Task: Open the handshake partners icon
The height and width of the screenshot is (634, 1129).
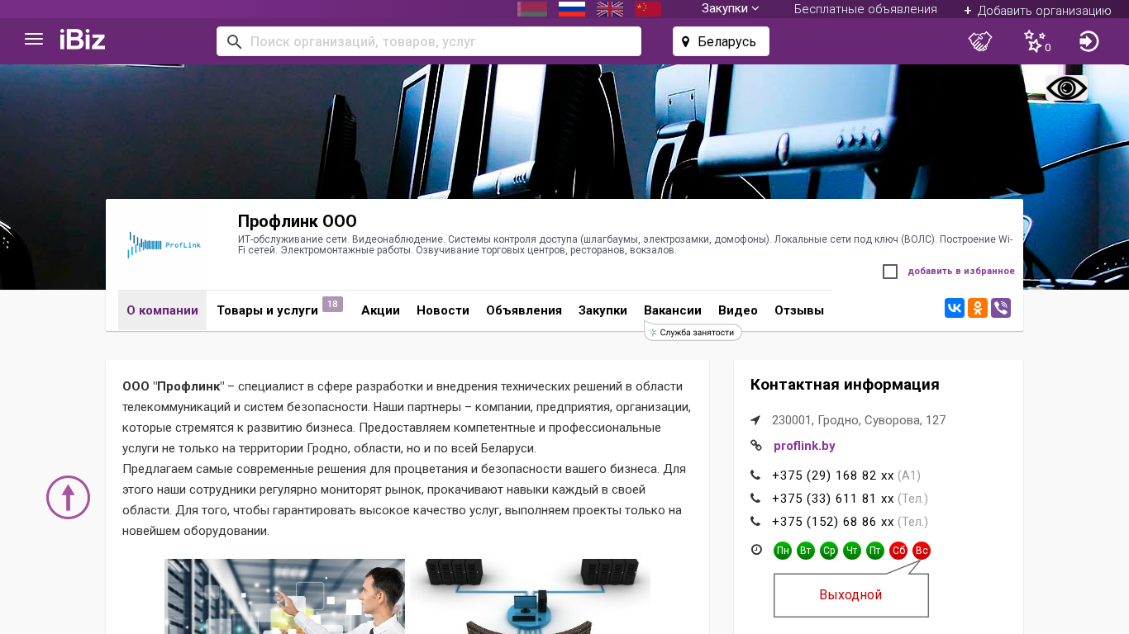Action: [980, 41]
